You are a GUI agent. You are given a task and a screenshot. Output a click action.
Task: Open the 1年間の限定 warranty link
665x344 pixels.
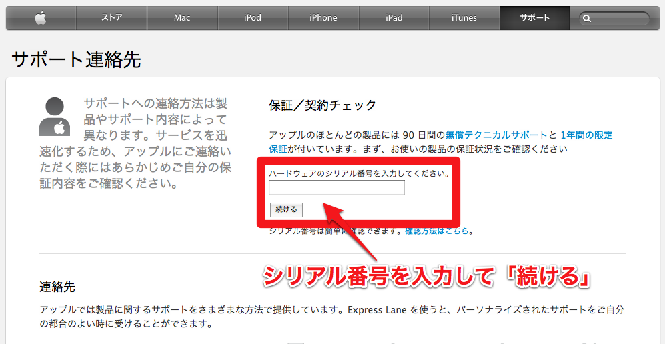coord(586,135)
